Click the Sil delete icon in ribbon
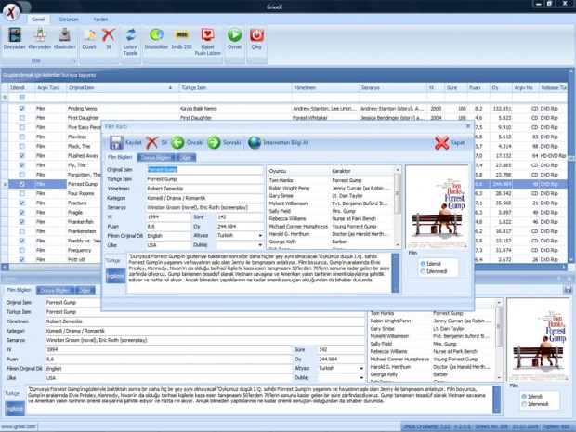This screenshot has width=576, height=432. (109, 35)
